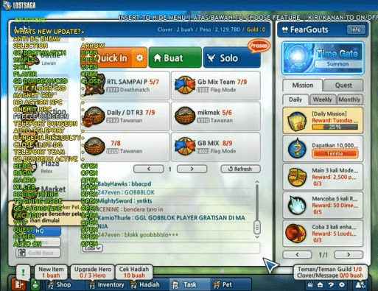Open the Daily Mission reward entry
Image resolution: width=378 pixels, height=291 pixels.
pos(323,120)
